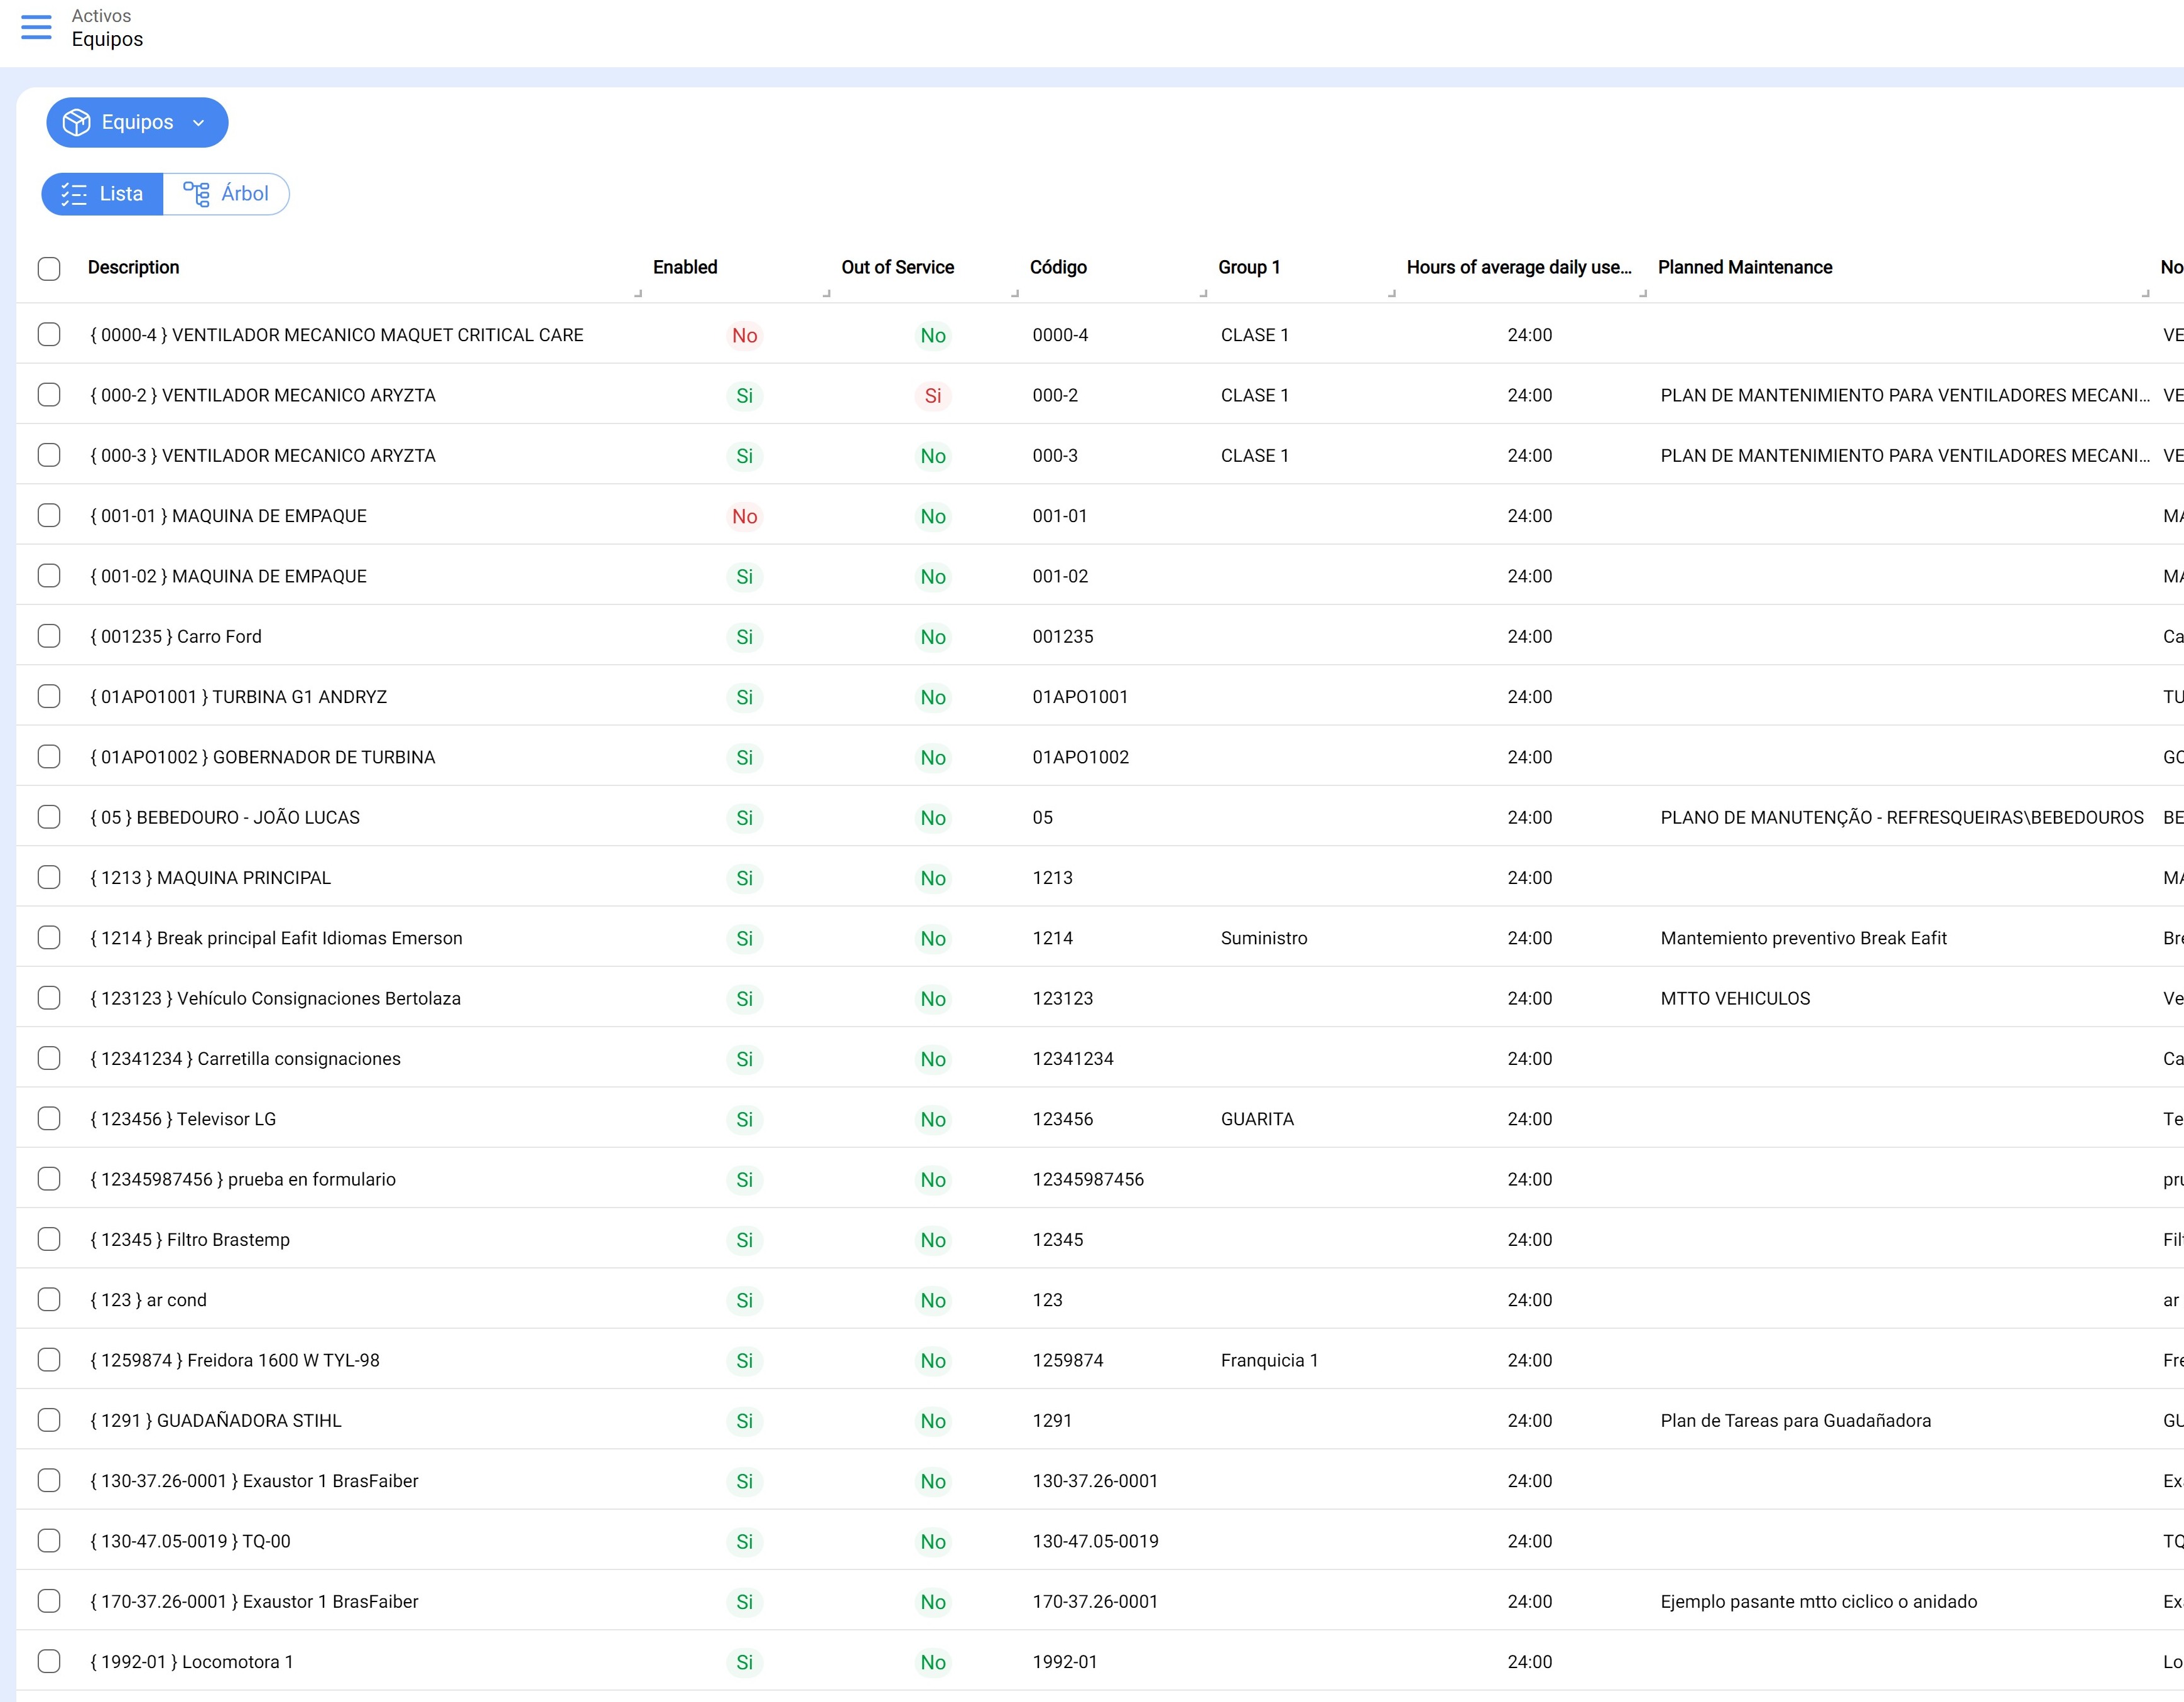Check row 001235 Carro Ford
The height and width of the screenshot is (1702, 2184).
click(49, 636)
